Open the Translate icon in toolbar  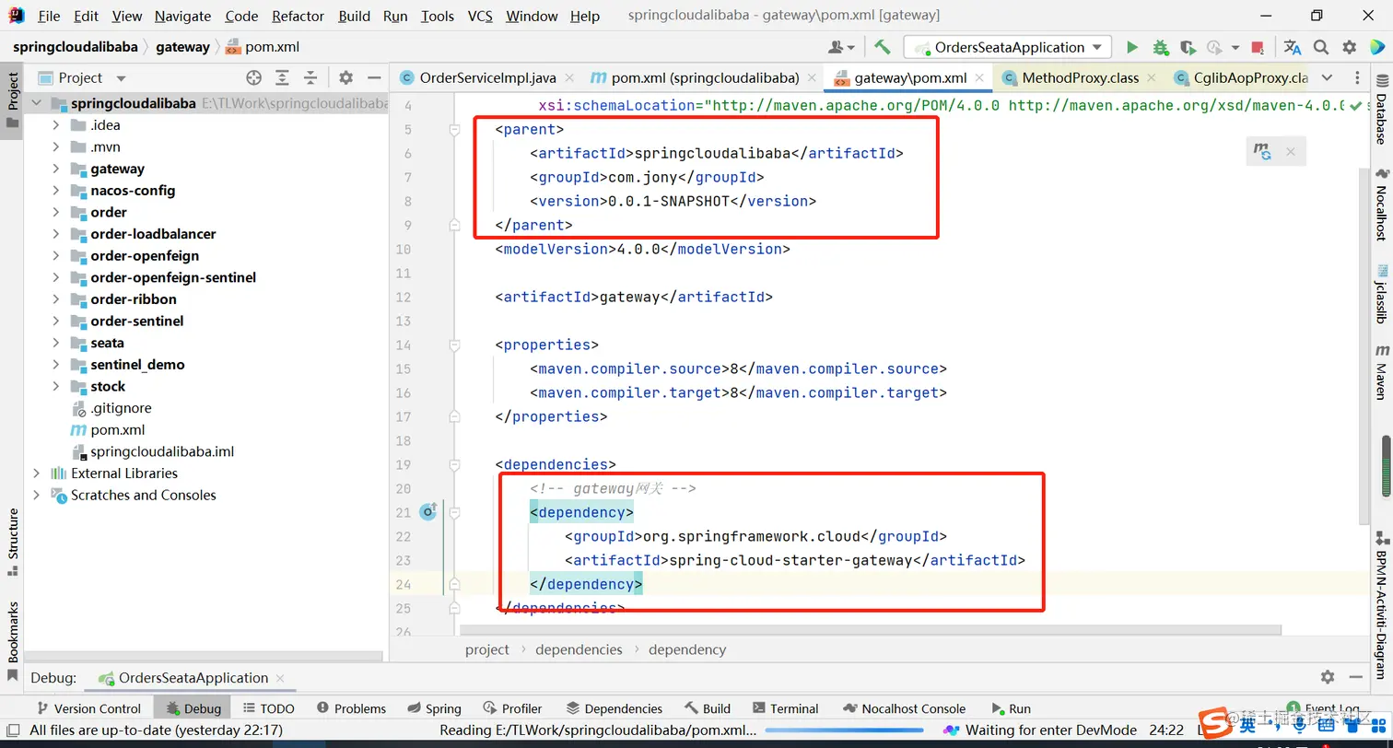pos(1293,47)
